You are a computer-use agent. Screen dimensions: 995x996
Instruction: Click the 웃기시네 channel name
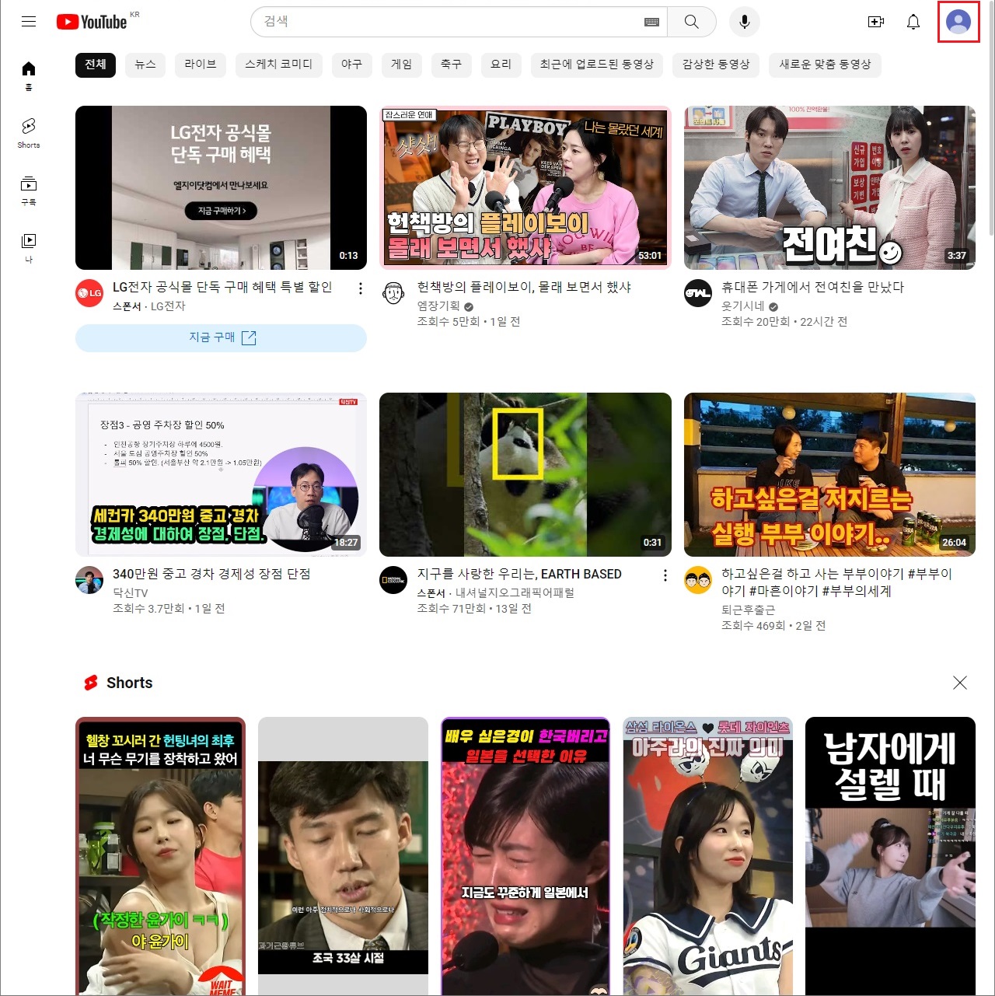click(743, 306)
